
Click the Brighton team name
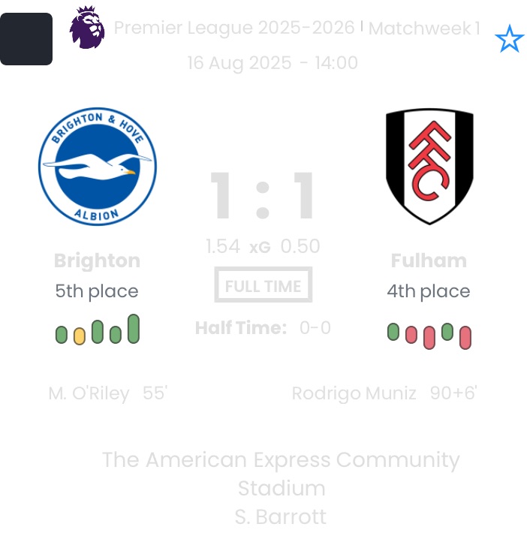click(x=97, y=261)
